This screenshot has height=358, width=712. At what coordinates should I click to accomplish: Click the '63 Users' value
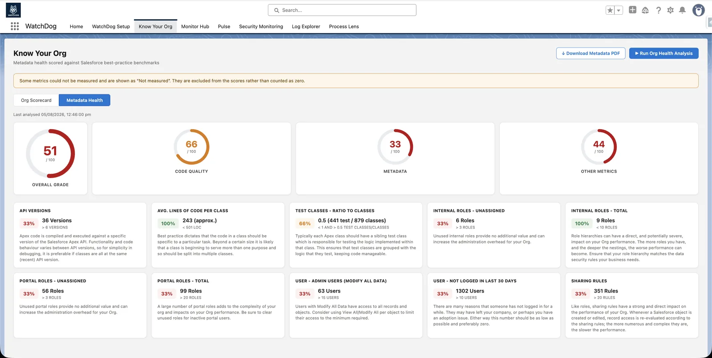(x=329, y=291)
